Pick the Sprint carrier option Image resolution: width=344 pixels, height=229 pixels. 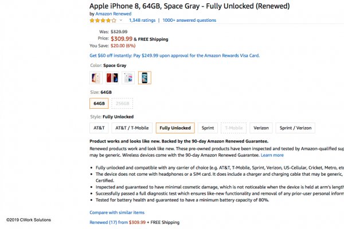click(209, 128)
